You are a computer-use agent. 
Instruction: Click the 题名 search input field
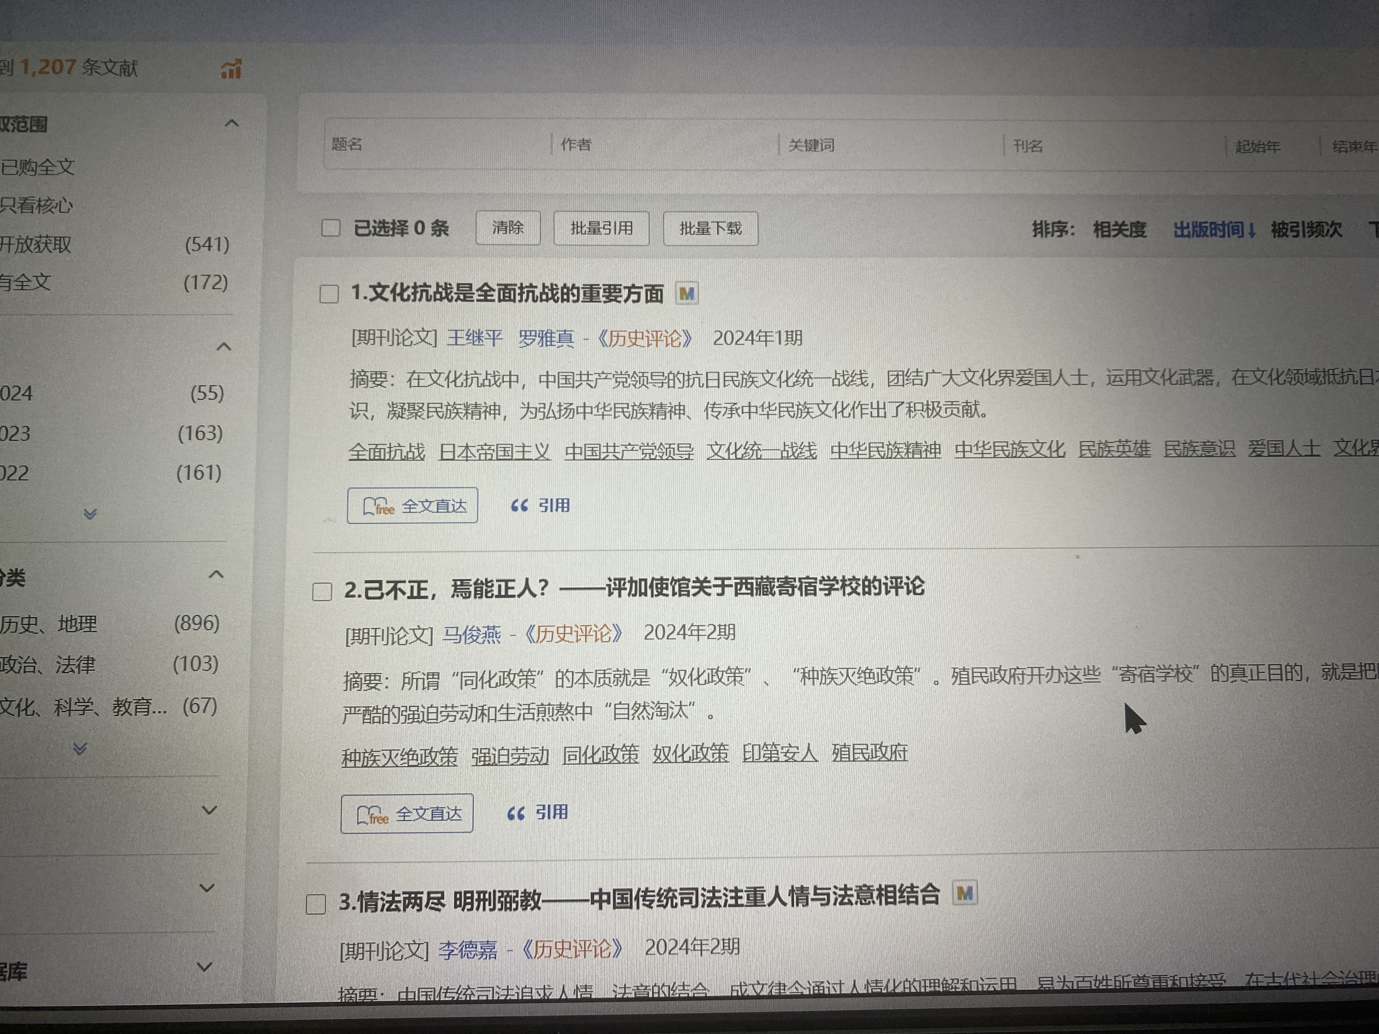click(x=436, y=145)
